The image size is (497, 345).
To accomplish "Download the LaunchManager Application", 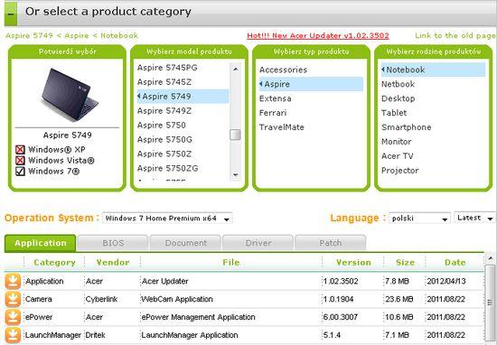I will [x=13, y=335].
